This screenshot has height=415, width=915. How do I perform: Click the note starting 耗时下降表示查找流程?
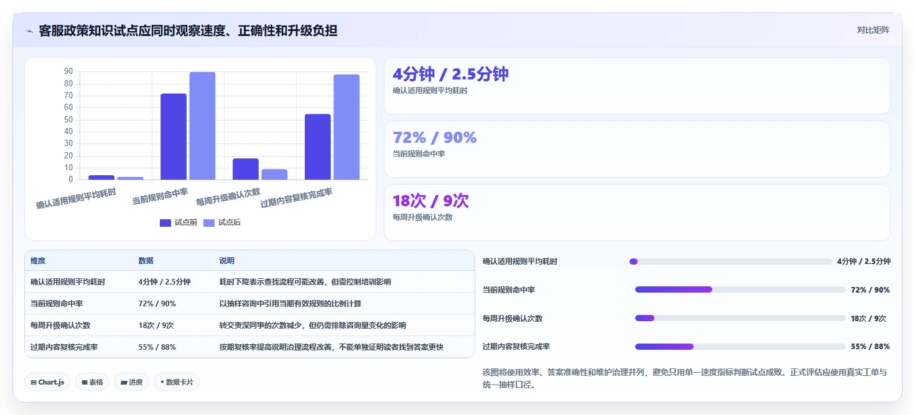(x=305, y=282)
